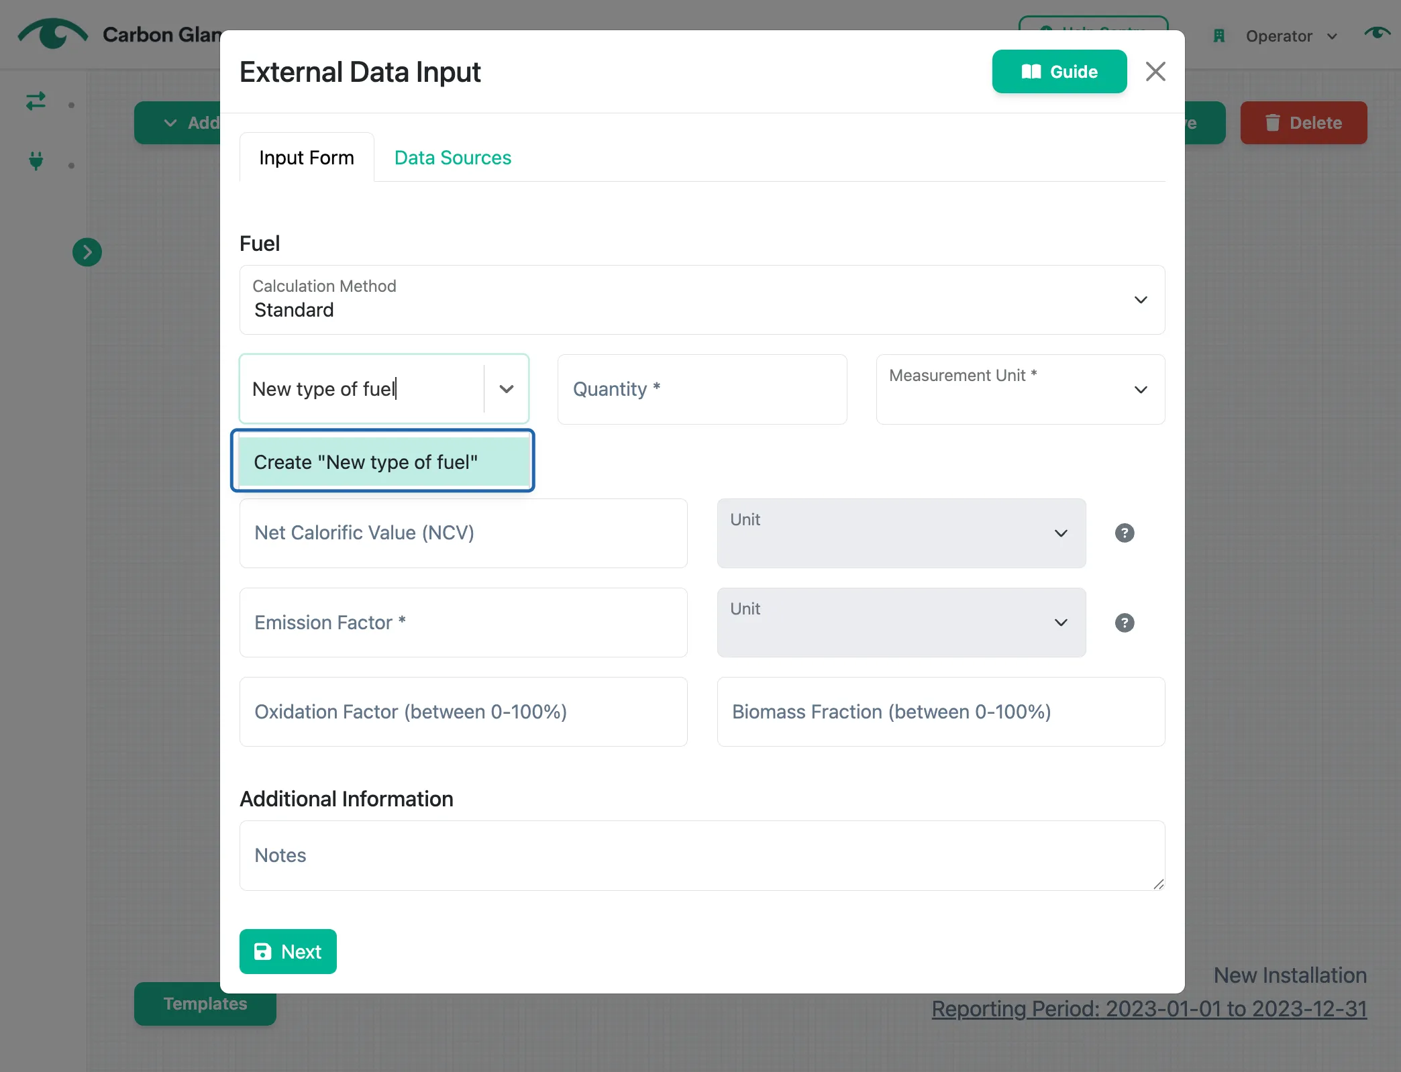Close the External Data Input dialog
This screenshot has width=1401, height=1072.
(x=1155, y=72)
